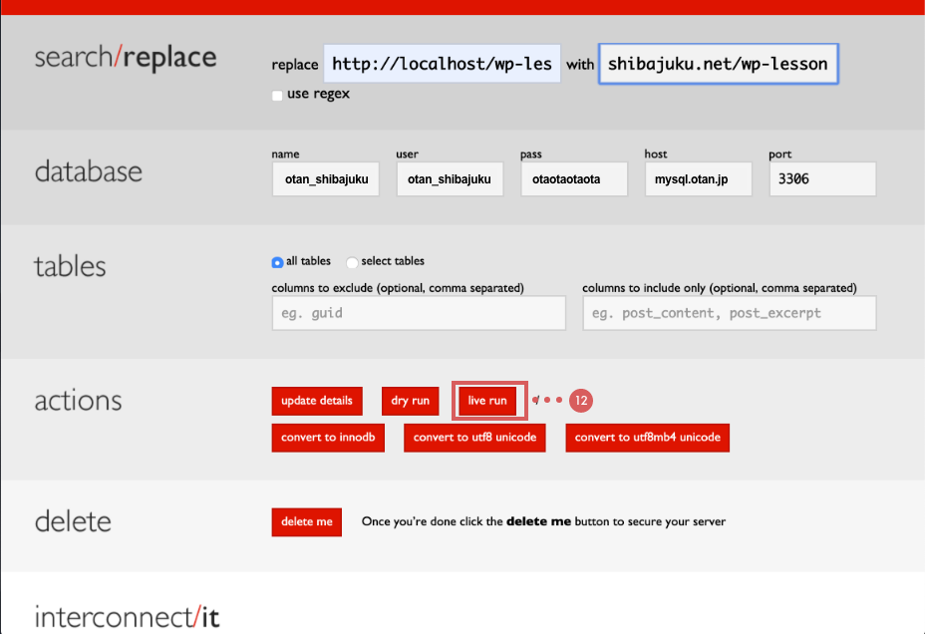Click the replace with text field

[x=718, y=64]
